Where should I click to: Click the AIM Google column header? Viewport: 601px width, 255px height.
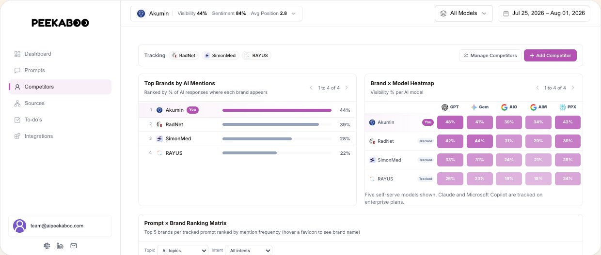[x=538, y=107]
